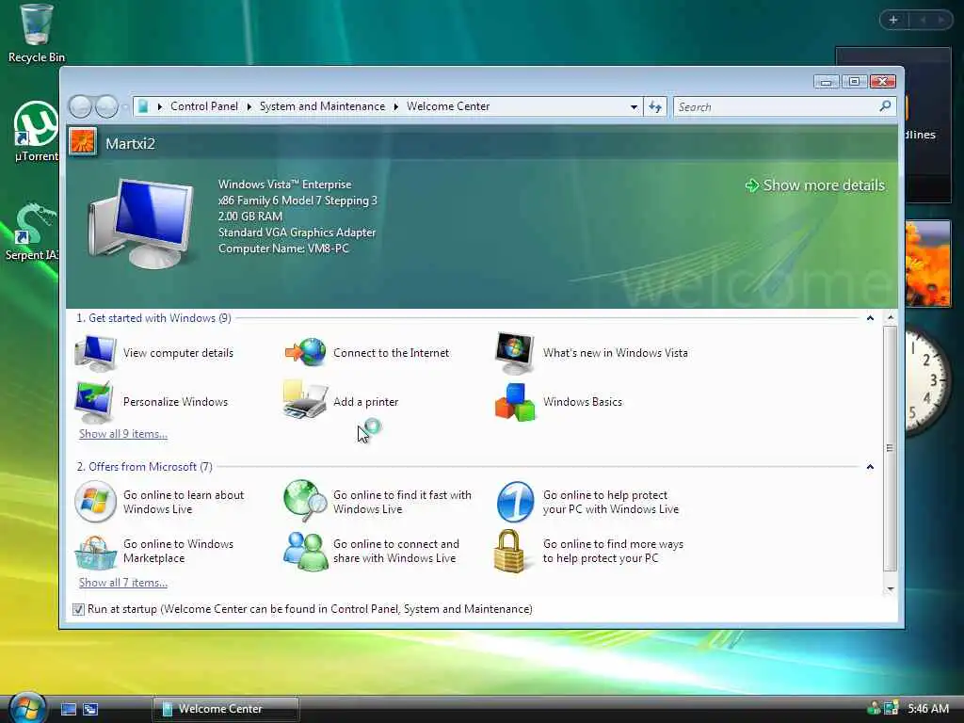Click 2. Offers from Microsoft heading
Viewport: 964px width, 723px height.
click(144, 467)
